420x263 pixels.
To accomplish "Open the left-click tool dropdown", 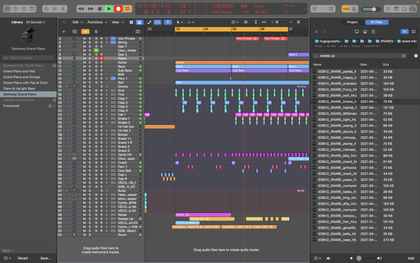I will 180,22.
